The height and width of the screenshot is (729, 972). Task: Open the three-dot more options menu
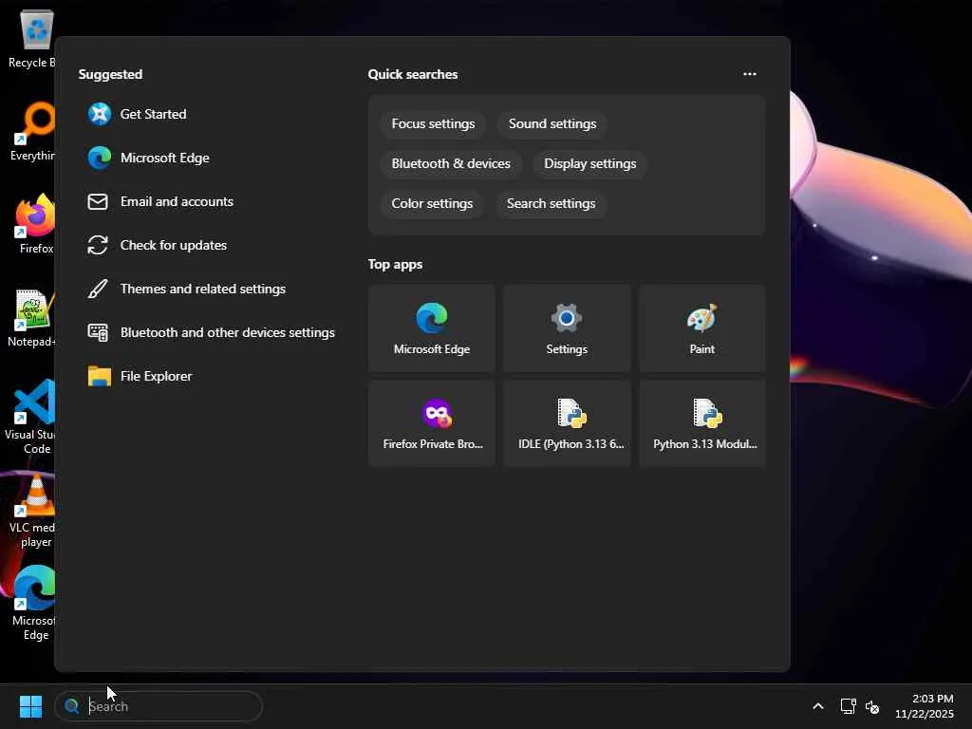(x=750, y=74)
